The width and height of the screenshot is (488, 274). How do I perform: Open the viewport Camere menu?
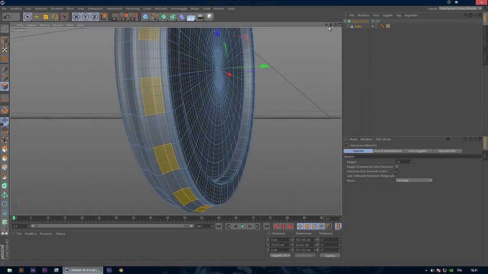[31, 25]
